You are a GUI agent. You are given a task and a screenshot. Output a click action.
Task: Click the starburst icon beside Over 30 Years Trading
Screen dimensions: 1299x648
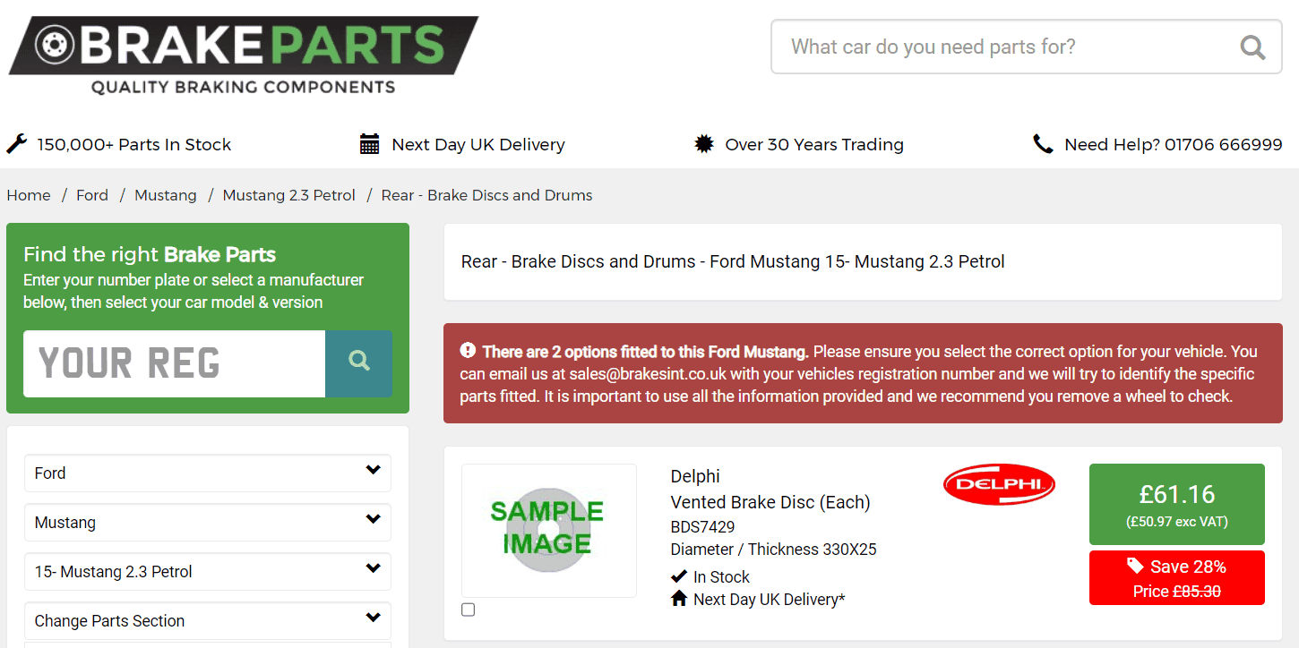point(703,144)
